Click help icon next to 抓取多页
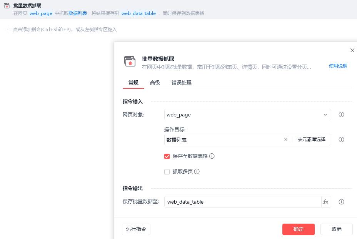Viewport: 357px width, 239px height. (197, 172)
